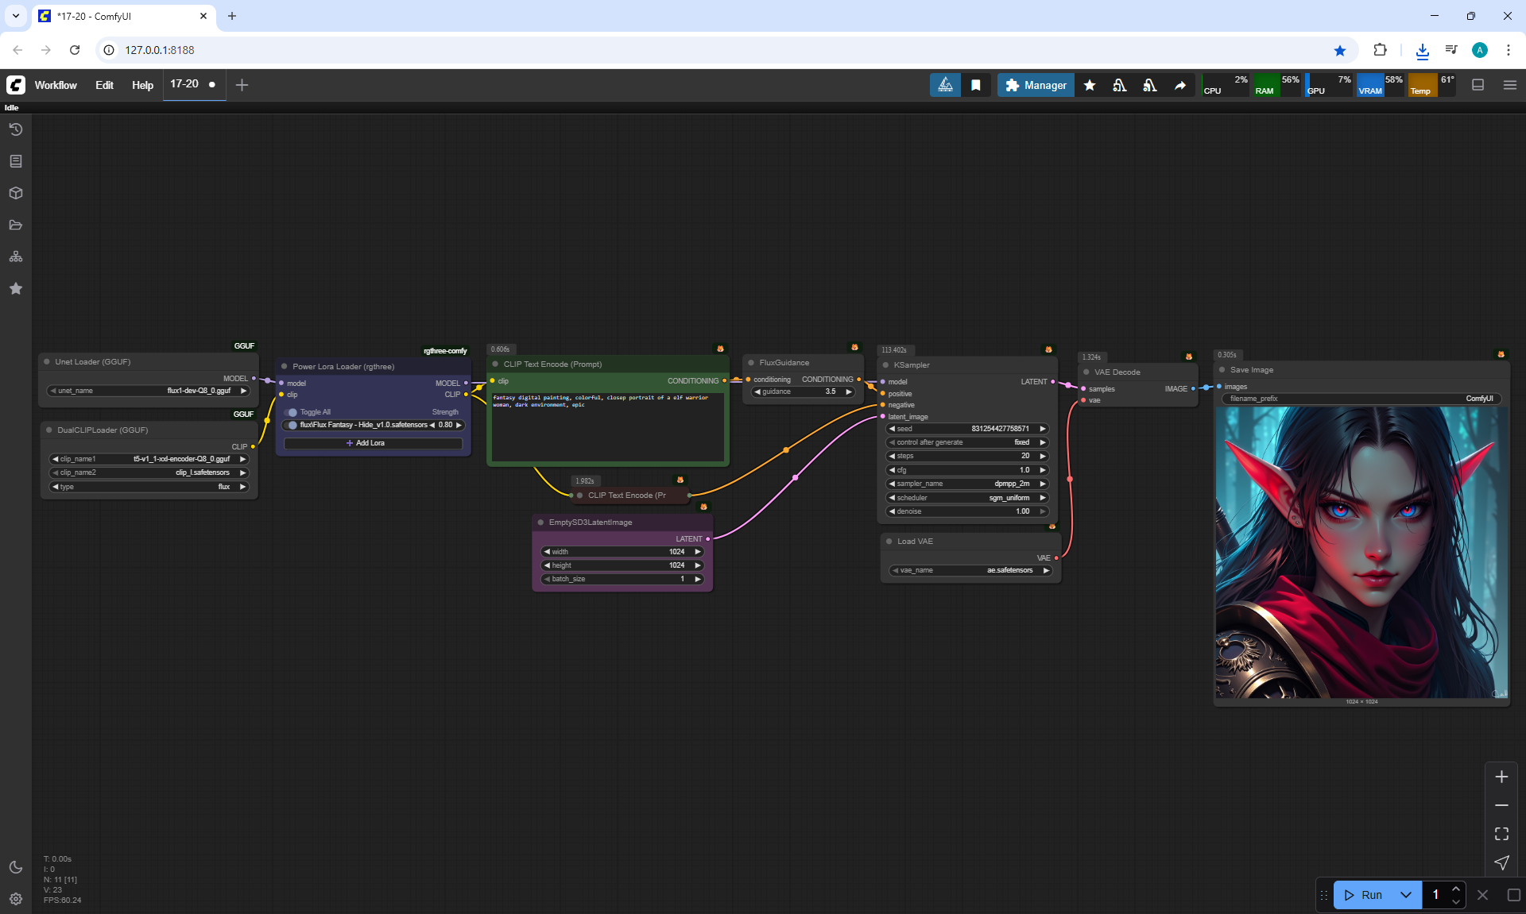This screenshot has width=1526, height=914.
Task: Click the share arrow toolbar icon
Action: (x=1180, y=85)
